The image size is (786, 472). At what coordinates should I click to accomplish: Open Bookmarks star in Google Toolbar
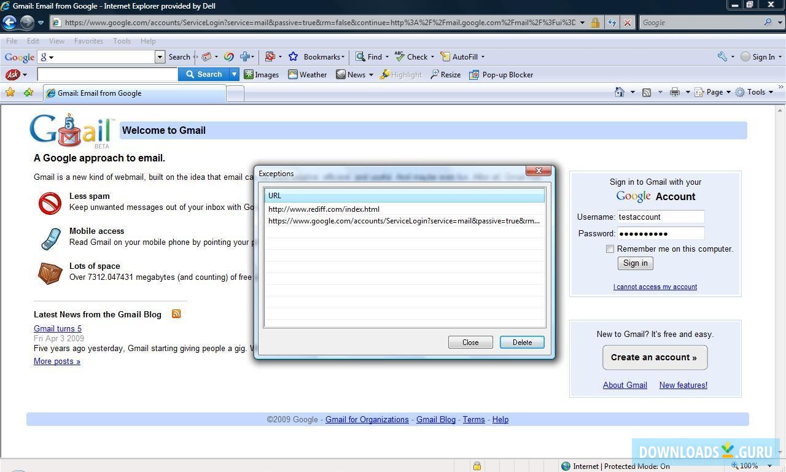click(294, 56)
